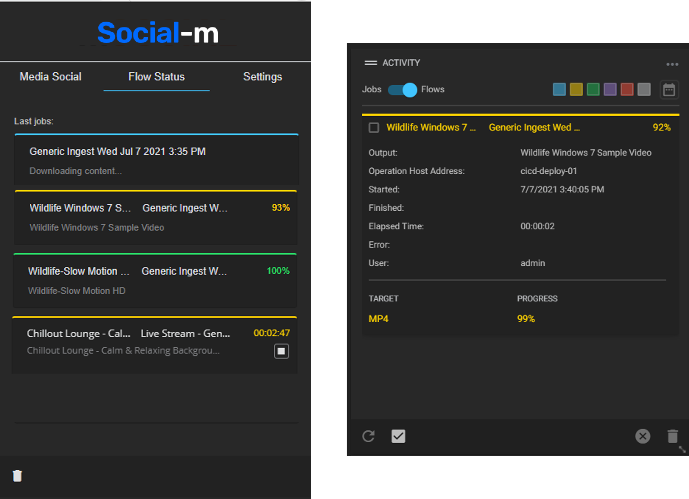Filter by the green status swatch
This screenshot has height=499, width=689.
593,89
